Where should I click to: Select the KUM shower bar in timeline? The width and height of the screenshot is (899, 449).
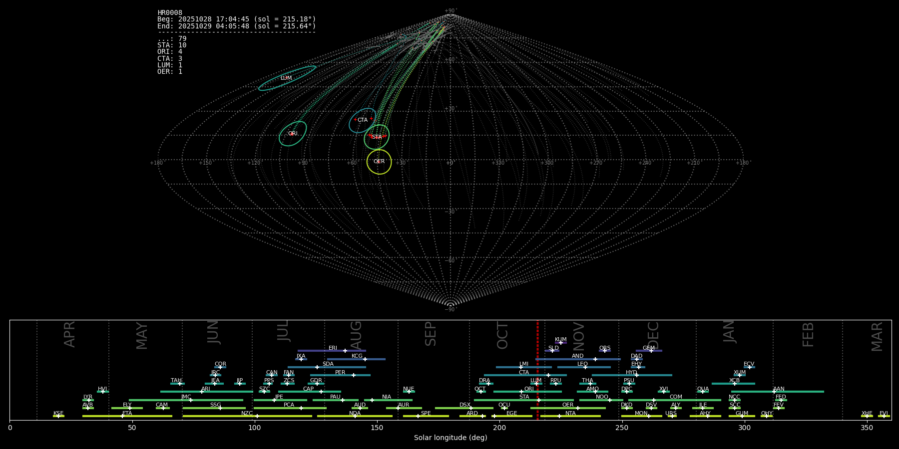point(561,343)
